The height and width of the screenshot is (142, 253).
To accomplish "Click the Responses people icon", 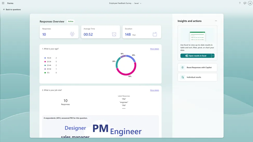I will point(72,34).
